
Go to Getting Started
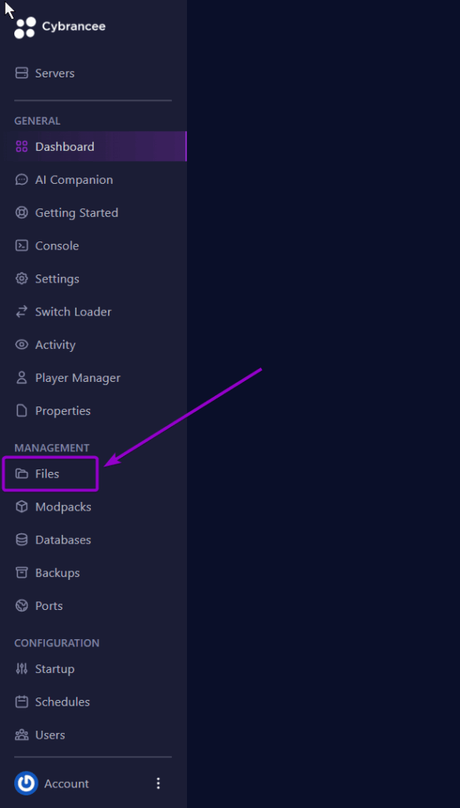pos(76,212)
